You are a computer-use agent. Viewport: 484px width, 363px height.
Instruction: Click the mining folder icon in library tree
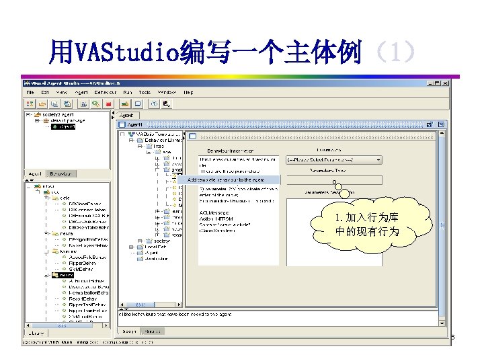55,275
